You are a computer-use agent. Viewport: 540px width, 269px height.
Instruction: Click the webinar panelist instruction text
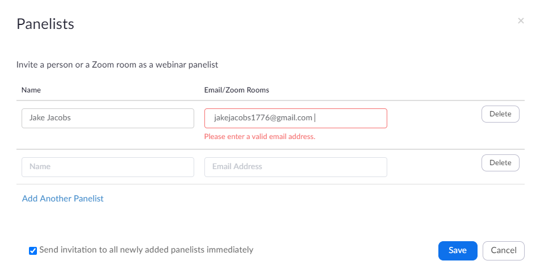tap(117, 65)
